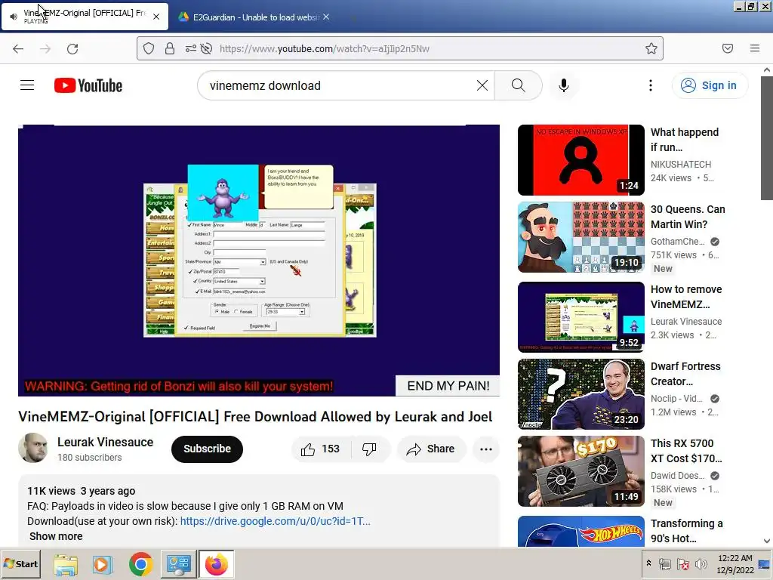Click 'NIKUSHATECH' channel name
This screenshot has height=580, width=773.
(681, 164)
